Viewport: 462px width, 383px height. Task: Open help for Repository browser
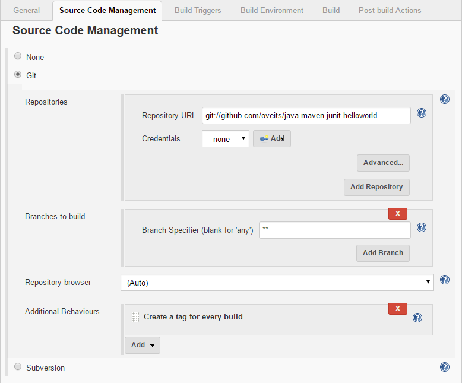pos(444,280)
